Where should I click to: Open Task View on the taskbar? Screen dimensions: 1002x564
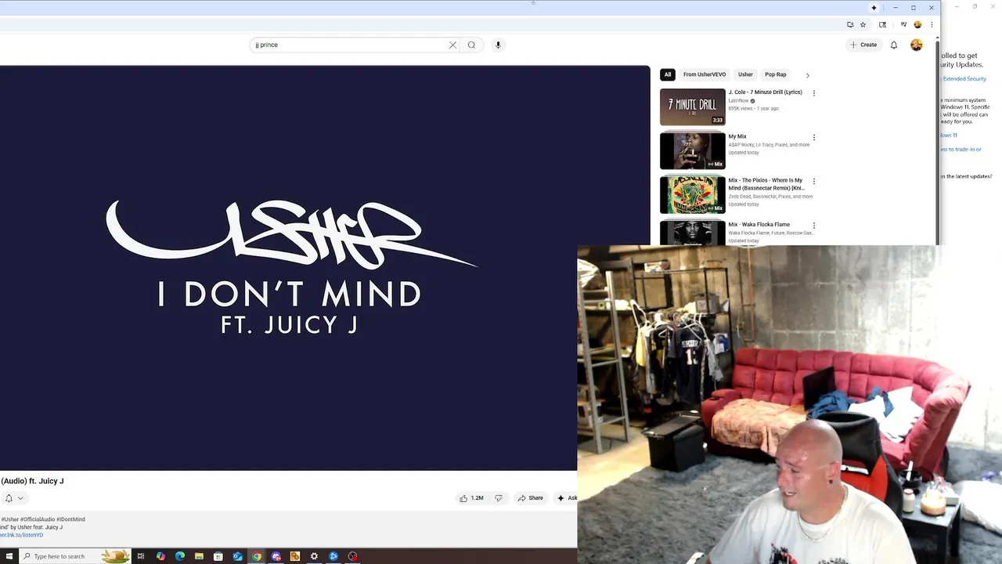pyautogui.click(x=141, y=556)
